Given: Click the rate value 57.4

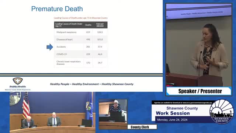Looking at the screenshot, I should pyautogui.click(x=100, y=47).
